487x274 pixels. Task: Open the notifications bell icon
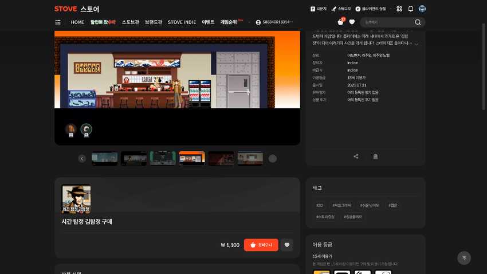pyautogui.click(x=411, y=9)
